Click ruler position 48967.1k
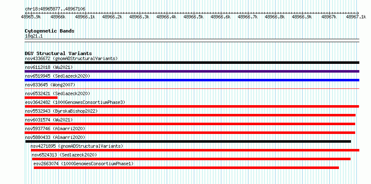This screenshot has height=184, width=371. (x=356, y=17)
